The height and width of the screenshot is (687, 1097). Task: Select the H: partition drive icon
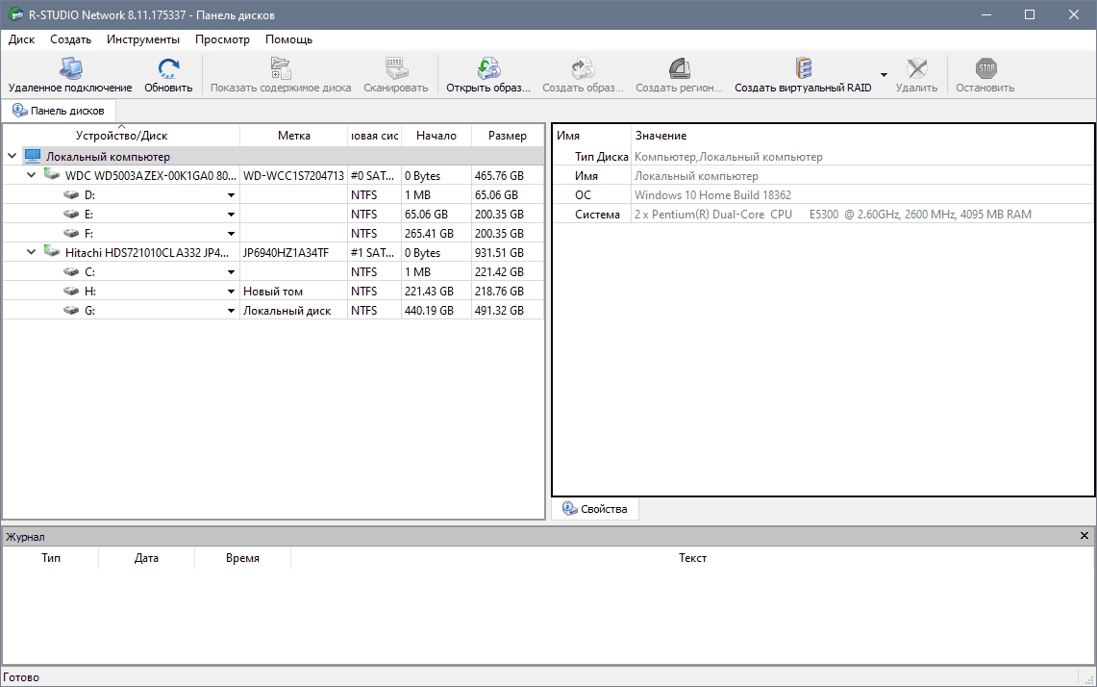click(x=71, y=292)
